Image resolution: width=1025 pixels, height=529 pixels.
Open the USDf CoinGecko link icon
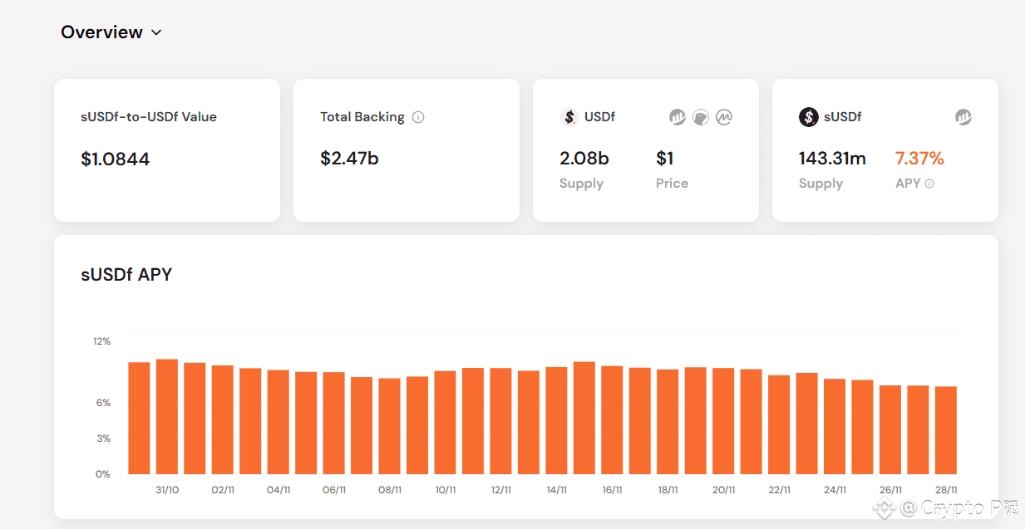[701, 117]
